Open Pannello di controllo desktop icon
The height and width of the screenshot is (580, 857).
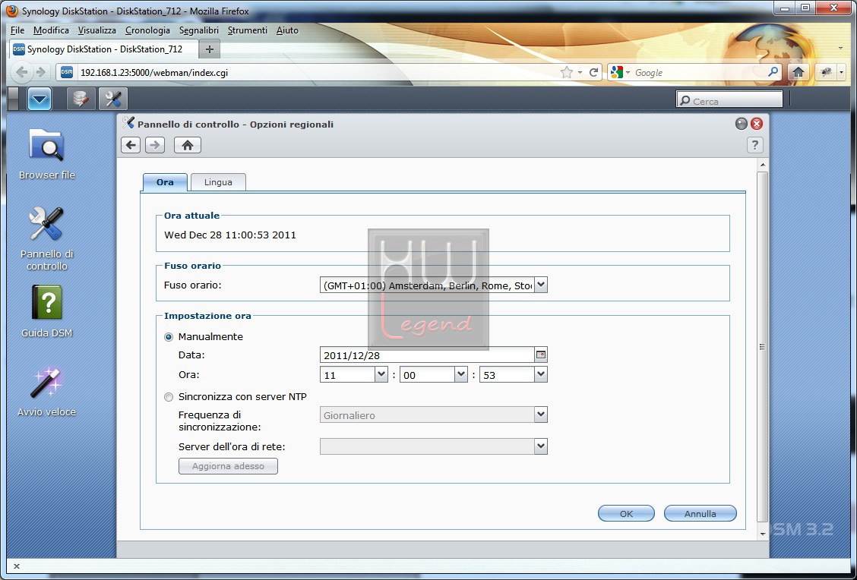(47, 238)
